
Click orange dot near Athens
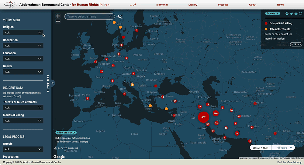tap(150, 106)
